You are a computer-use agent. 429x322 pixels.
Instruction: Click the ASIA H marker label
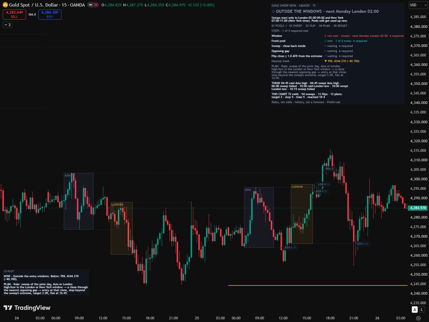(322, 191)
